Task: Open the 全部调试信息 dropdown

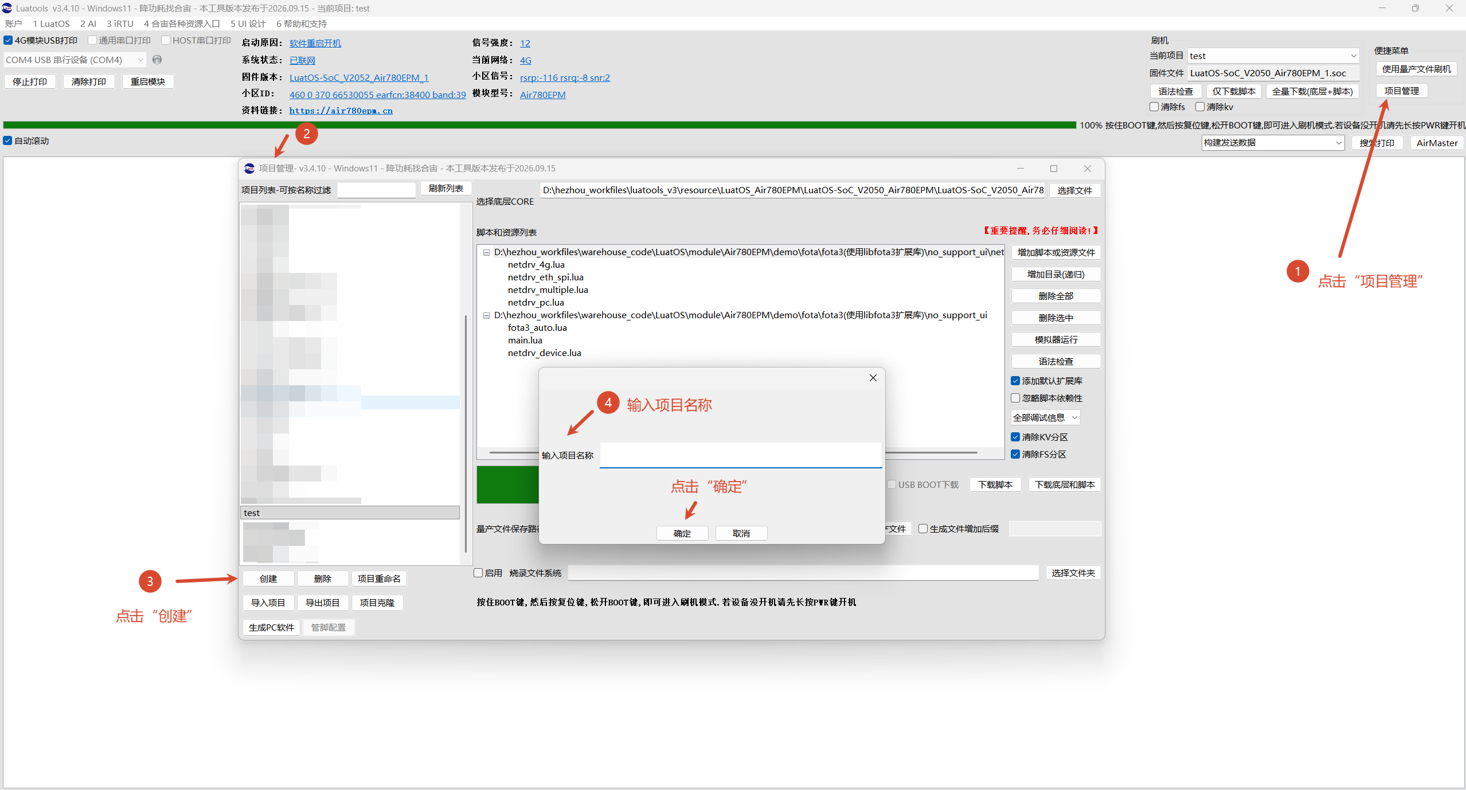Action: [x=1045, y=417]
